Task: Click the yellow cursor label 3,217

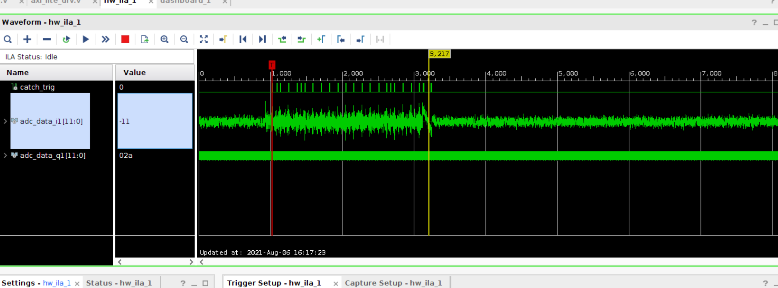Action: (x=439, y=54)
